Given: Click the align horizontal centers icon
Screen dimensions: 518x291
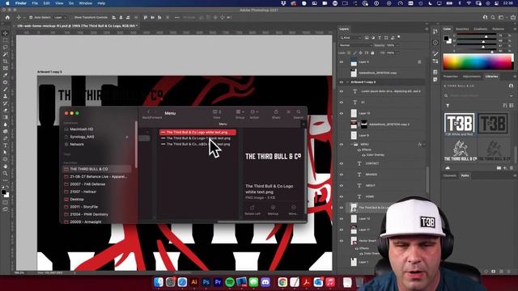Looking at the screenshot, I should click(121, 18).
